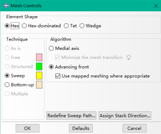Click the lightbulb tip icon

pyautogui.click(x=129, y=57)
